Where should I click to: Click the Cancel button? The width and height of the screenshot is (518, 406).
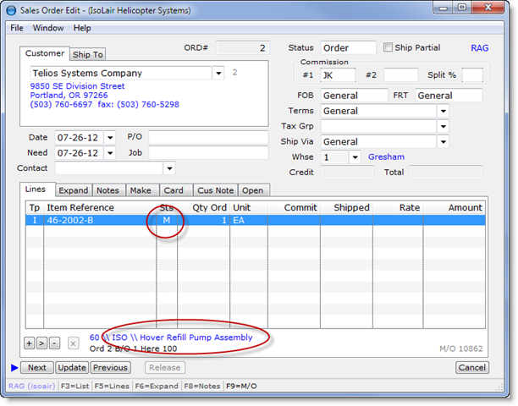pos(472,368)
